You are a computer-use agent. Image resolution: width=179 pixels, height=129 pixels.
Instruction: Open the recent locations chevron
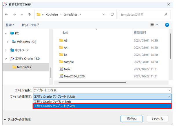pos(21,15)
